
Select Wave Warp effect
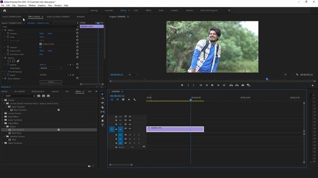click(x=16, y=133)
